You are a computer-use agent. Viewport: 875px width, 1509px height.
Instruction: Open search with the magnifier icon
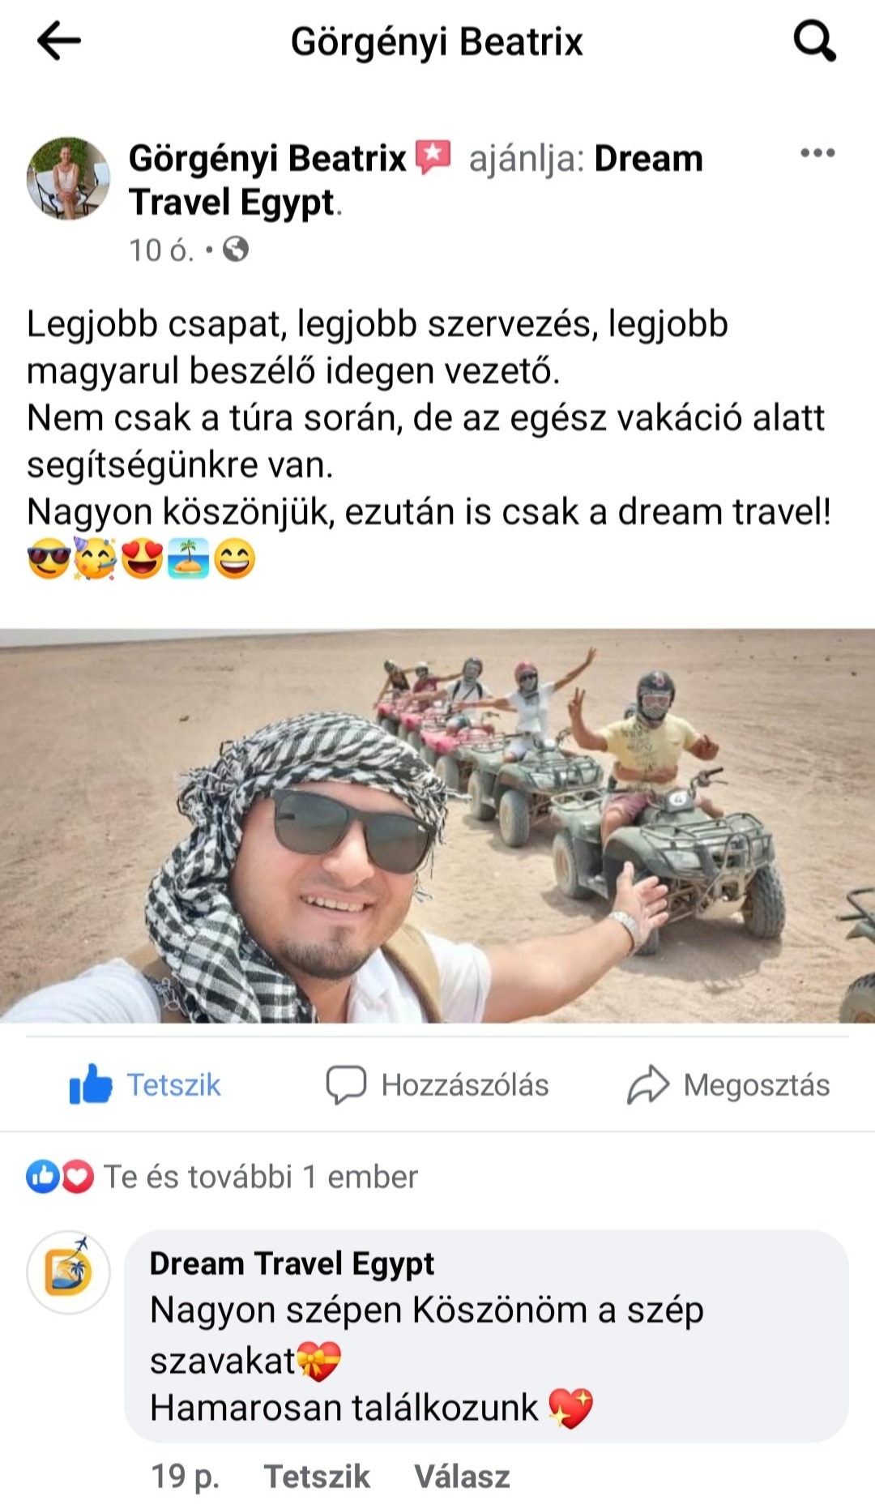coord(813,41)
